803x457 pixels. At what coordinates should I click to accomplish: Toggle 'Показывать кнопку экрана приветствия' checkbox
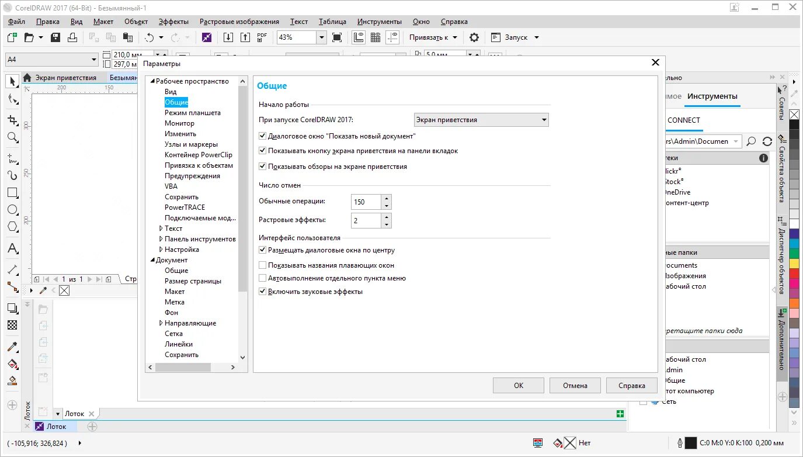click(262, 151)
